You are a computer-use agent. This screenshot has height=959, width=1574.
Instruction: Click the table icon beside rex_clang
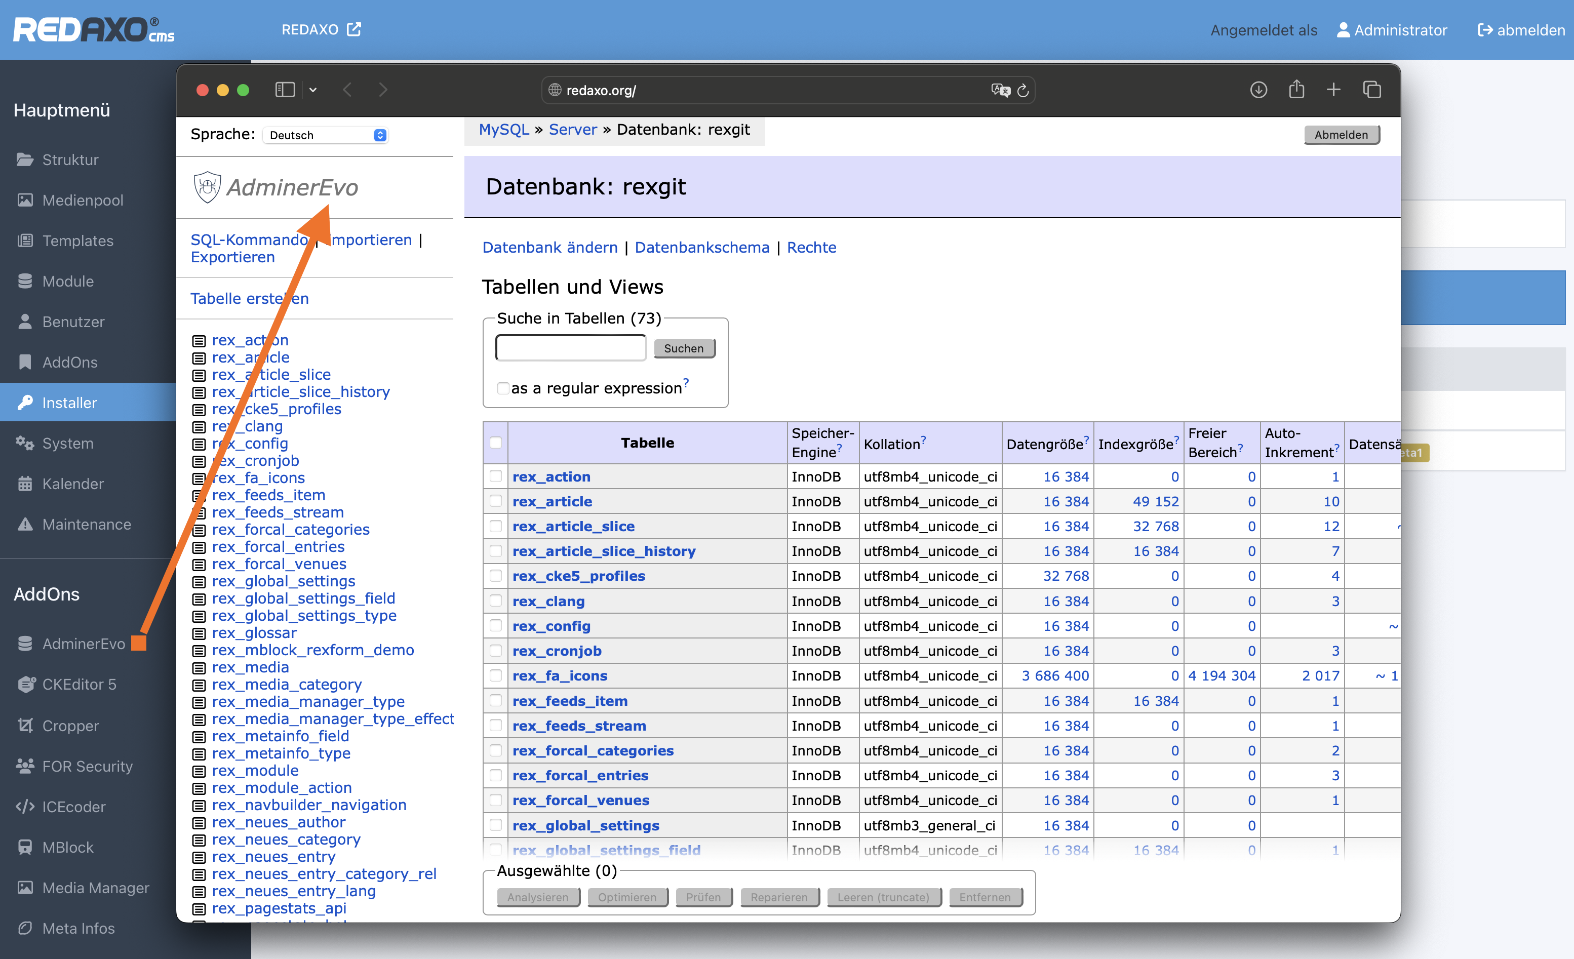click(200, 427)
